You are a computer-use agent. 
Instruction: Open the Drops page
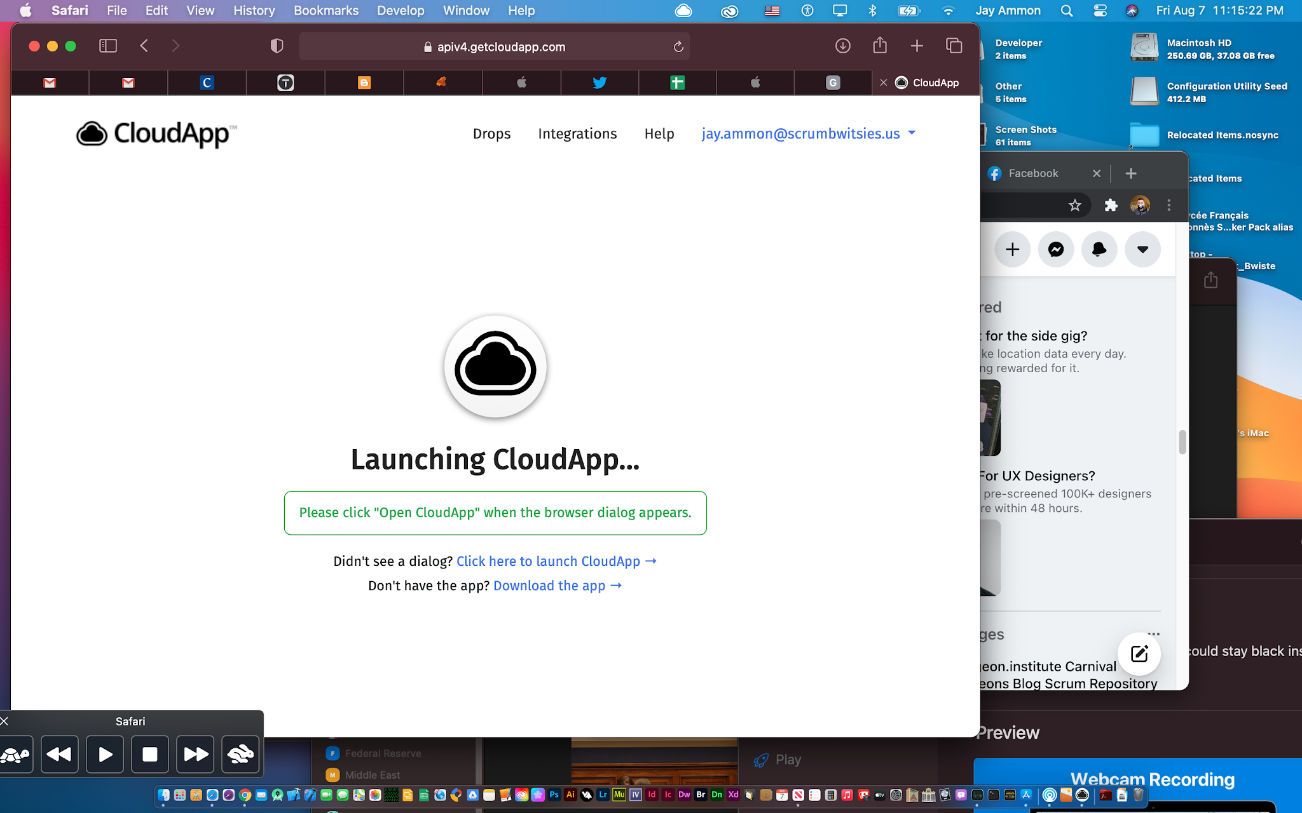coord(491,134)
